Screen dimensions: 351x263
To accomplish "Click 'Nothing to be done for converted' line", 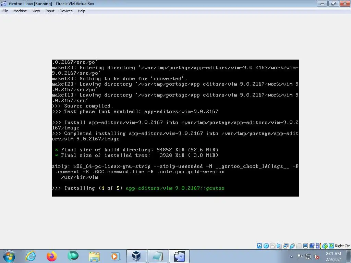I will [x=120, y=79].
